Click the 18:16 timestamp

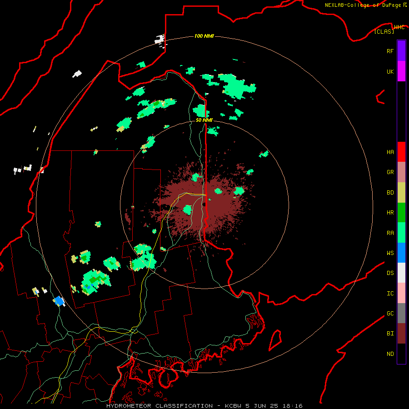click(x=293, y=406)
